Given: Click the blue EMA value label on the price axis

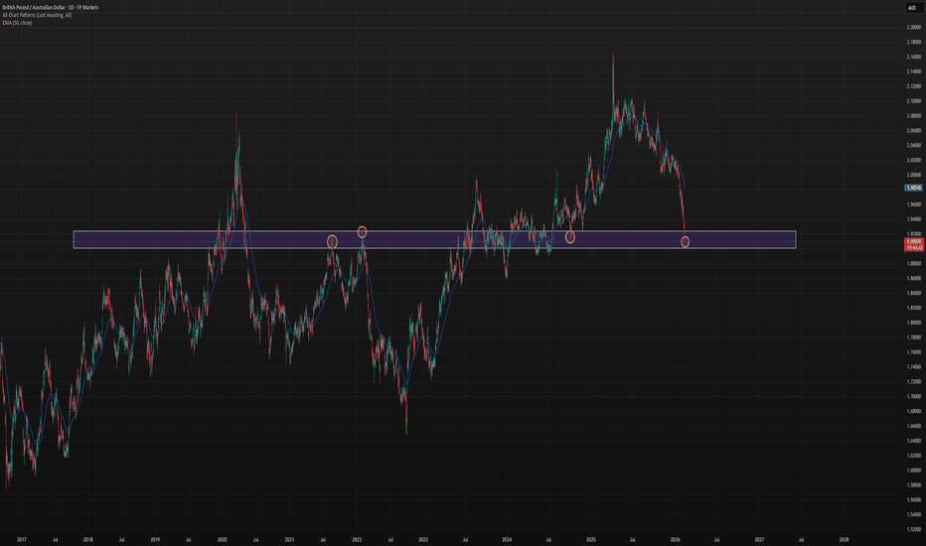Looking at the screenshot, I should tap(914, 188).
